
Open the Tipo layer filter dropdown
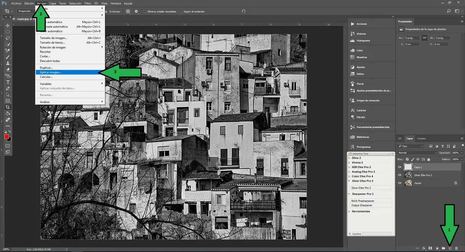tap(411, 146)
